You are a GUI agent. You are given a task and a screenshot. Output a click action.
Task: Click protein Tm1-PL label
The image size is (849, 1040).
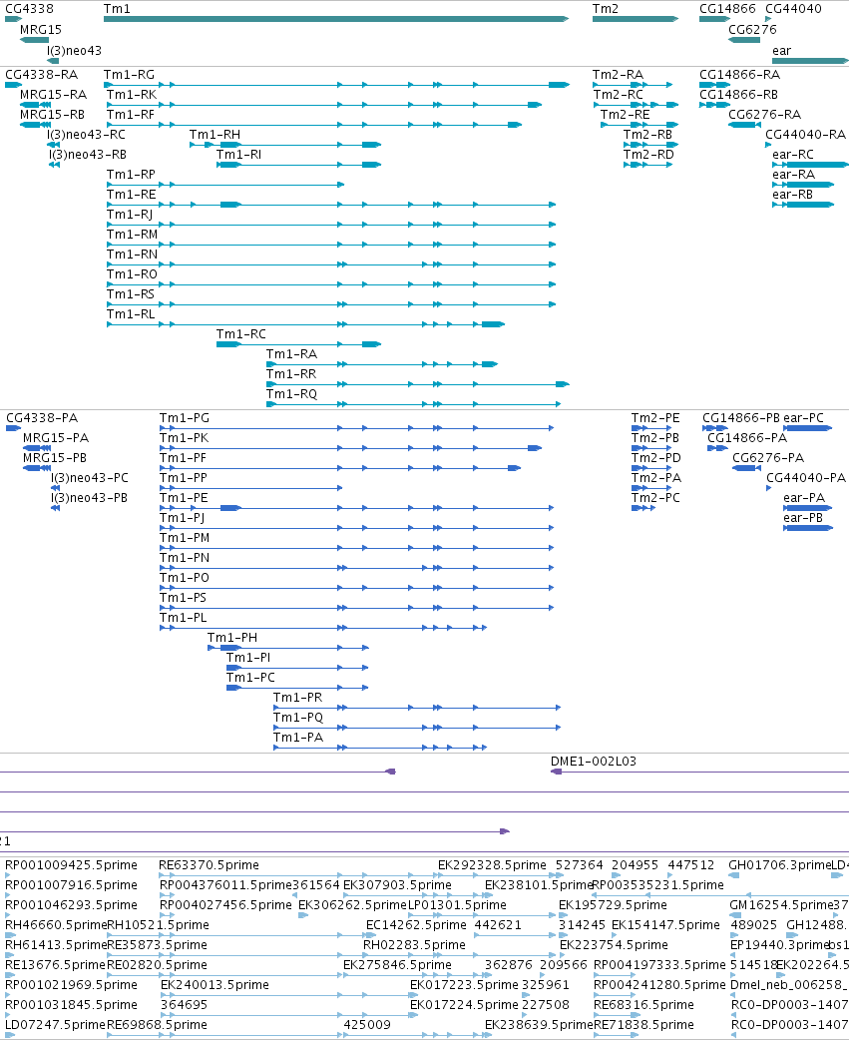click(184, 618)
